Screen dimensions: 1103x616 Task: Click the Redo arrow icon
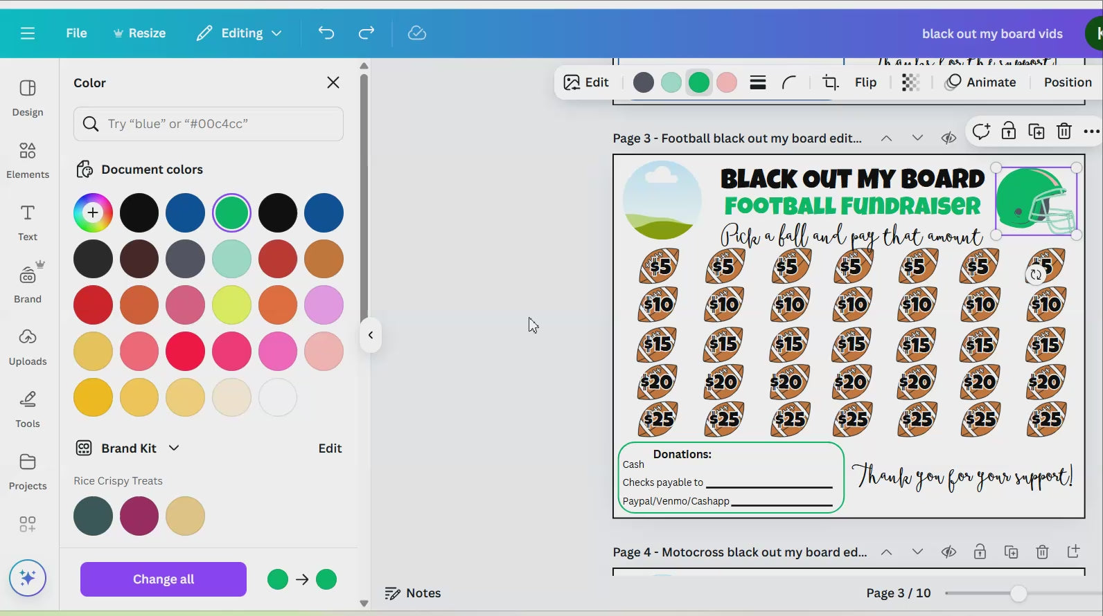click(367, 33)
